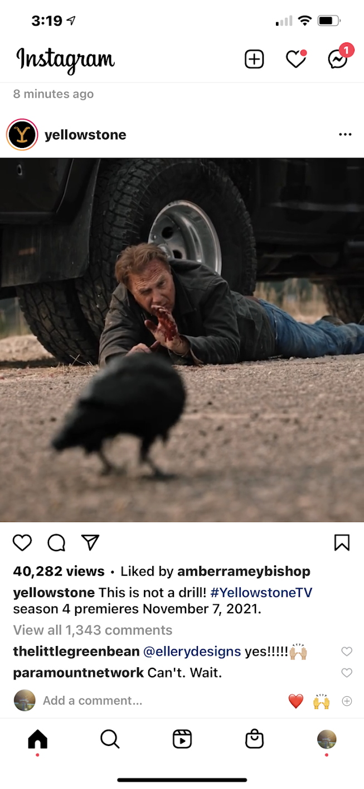Expand more emoji reactions plus button
This screenshot has width=364, height=789.
[347, 701]
